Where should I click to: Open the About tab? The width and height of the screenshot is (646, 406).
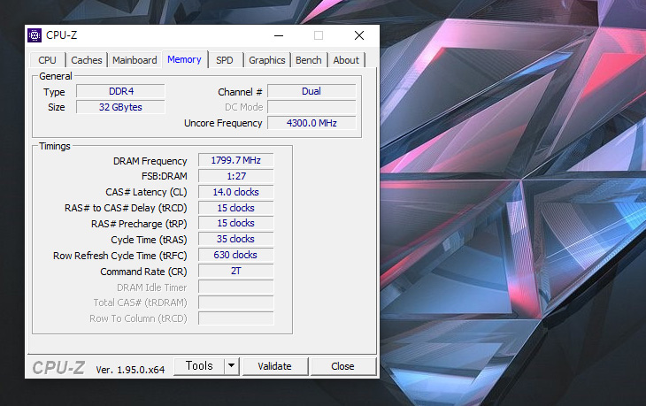click(x=346, y=60)
